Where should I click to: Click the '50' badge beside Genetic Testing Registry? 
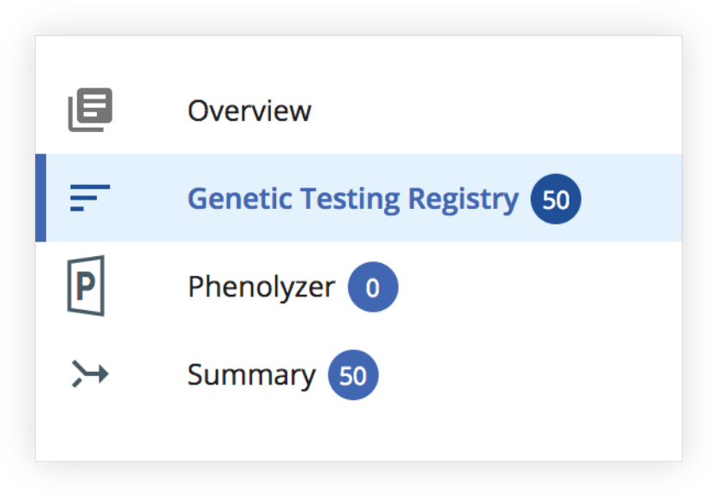click(554, 198)
